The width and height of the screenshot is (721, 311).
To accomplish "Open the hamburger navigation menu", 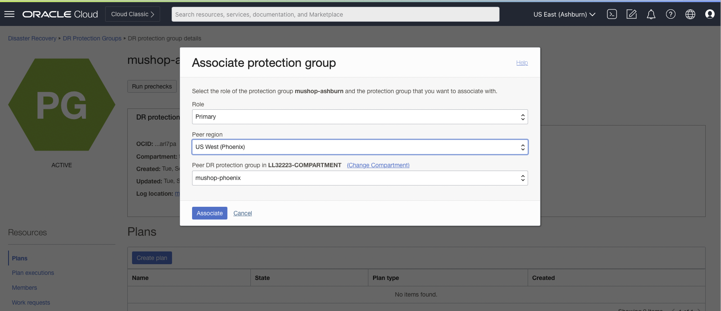I will [9, 14].
